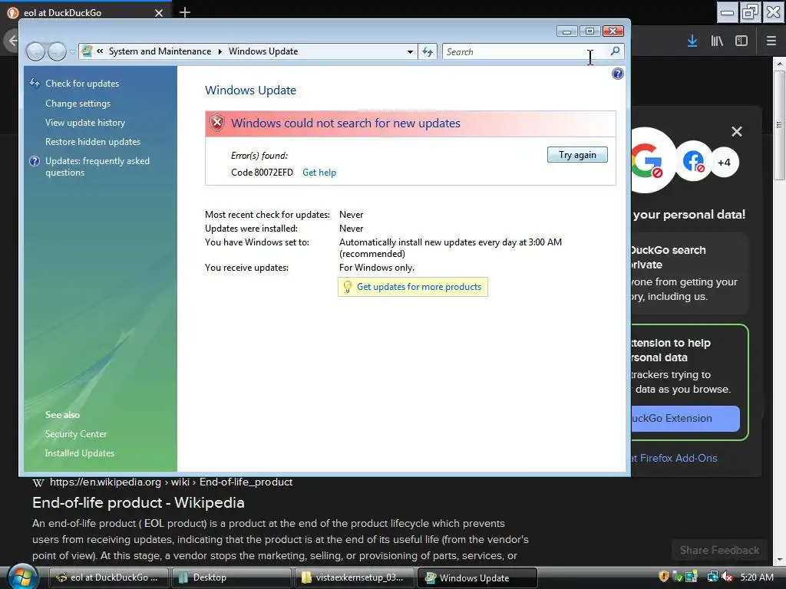Go back with the Explorer back arrow
Screen dimensions: 786x589
click(35, 51)
